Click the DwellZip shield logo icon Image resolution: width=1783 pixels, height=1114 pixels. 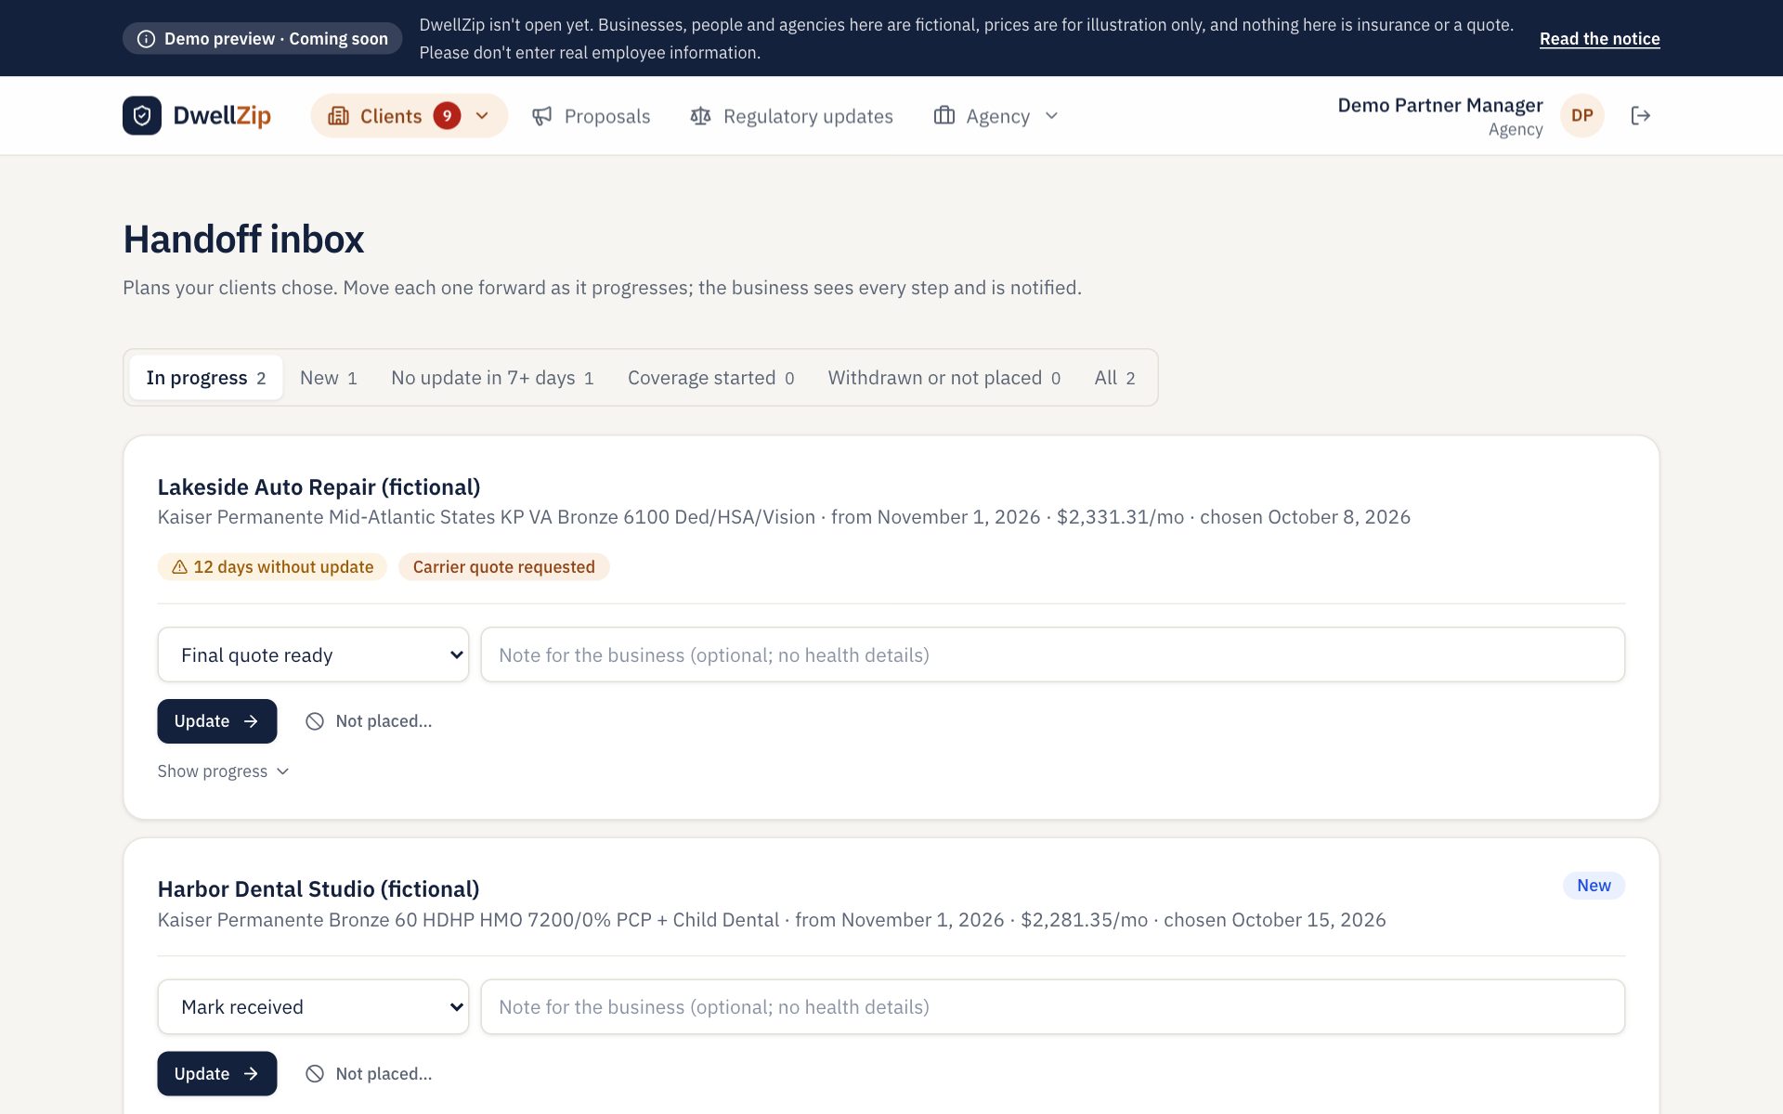click(x=142, y=116)
